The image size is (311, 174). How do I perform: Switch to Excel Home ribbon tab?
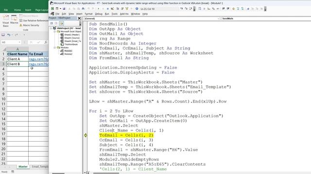click(17, 10)
